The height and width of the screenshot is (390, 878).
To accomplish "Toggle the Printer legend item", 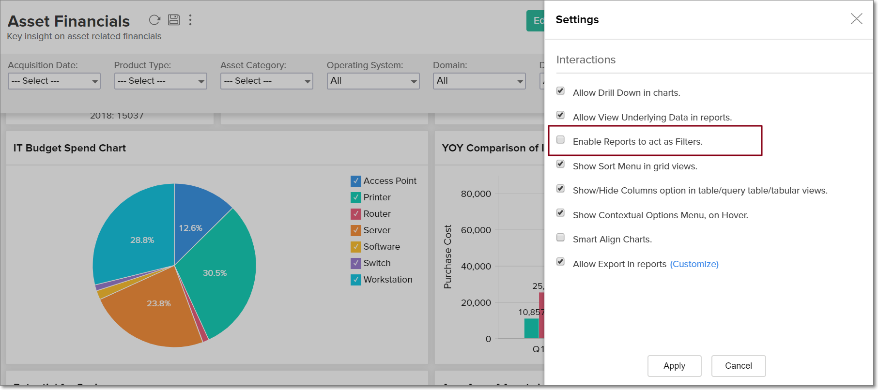I will pyautogui.click(x=356, y=197).
